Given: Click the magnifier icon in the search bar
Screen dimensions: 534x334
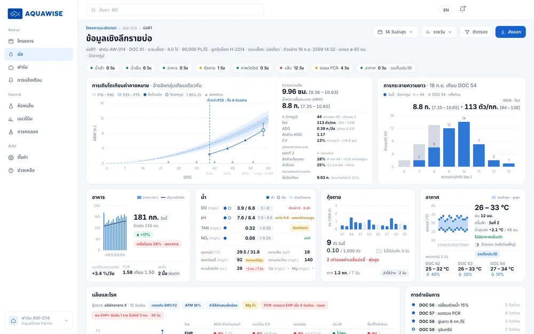Looking at the screenshot, I should click(93, 10).
